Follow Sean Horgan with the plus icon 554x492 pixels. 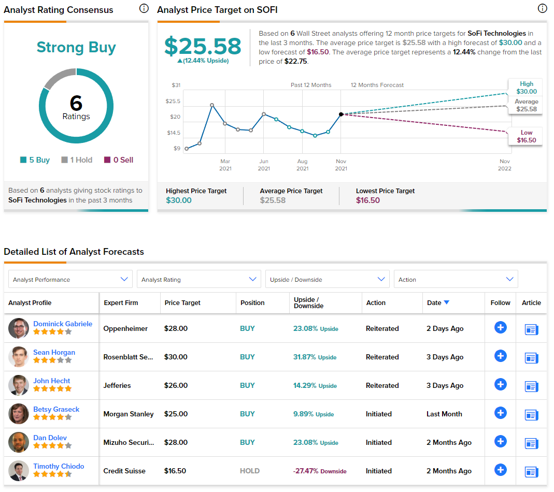pos(500,356)
